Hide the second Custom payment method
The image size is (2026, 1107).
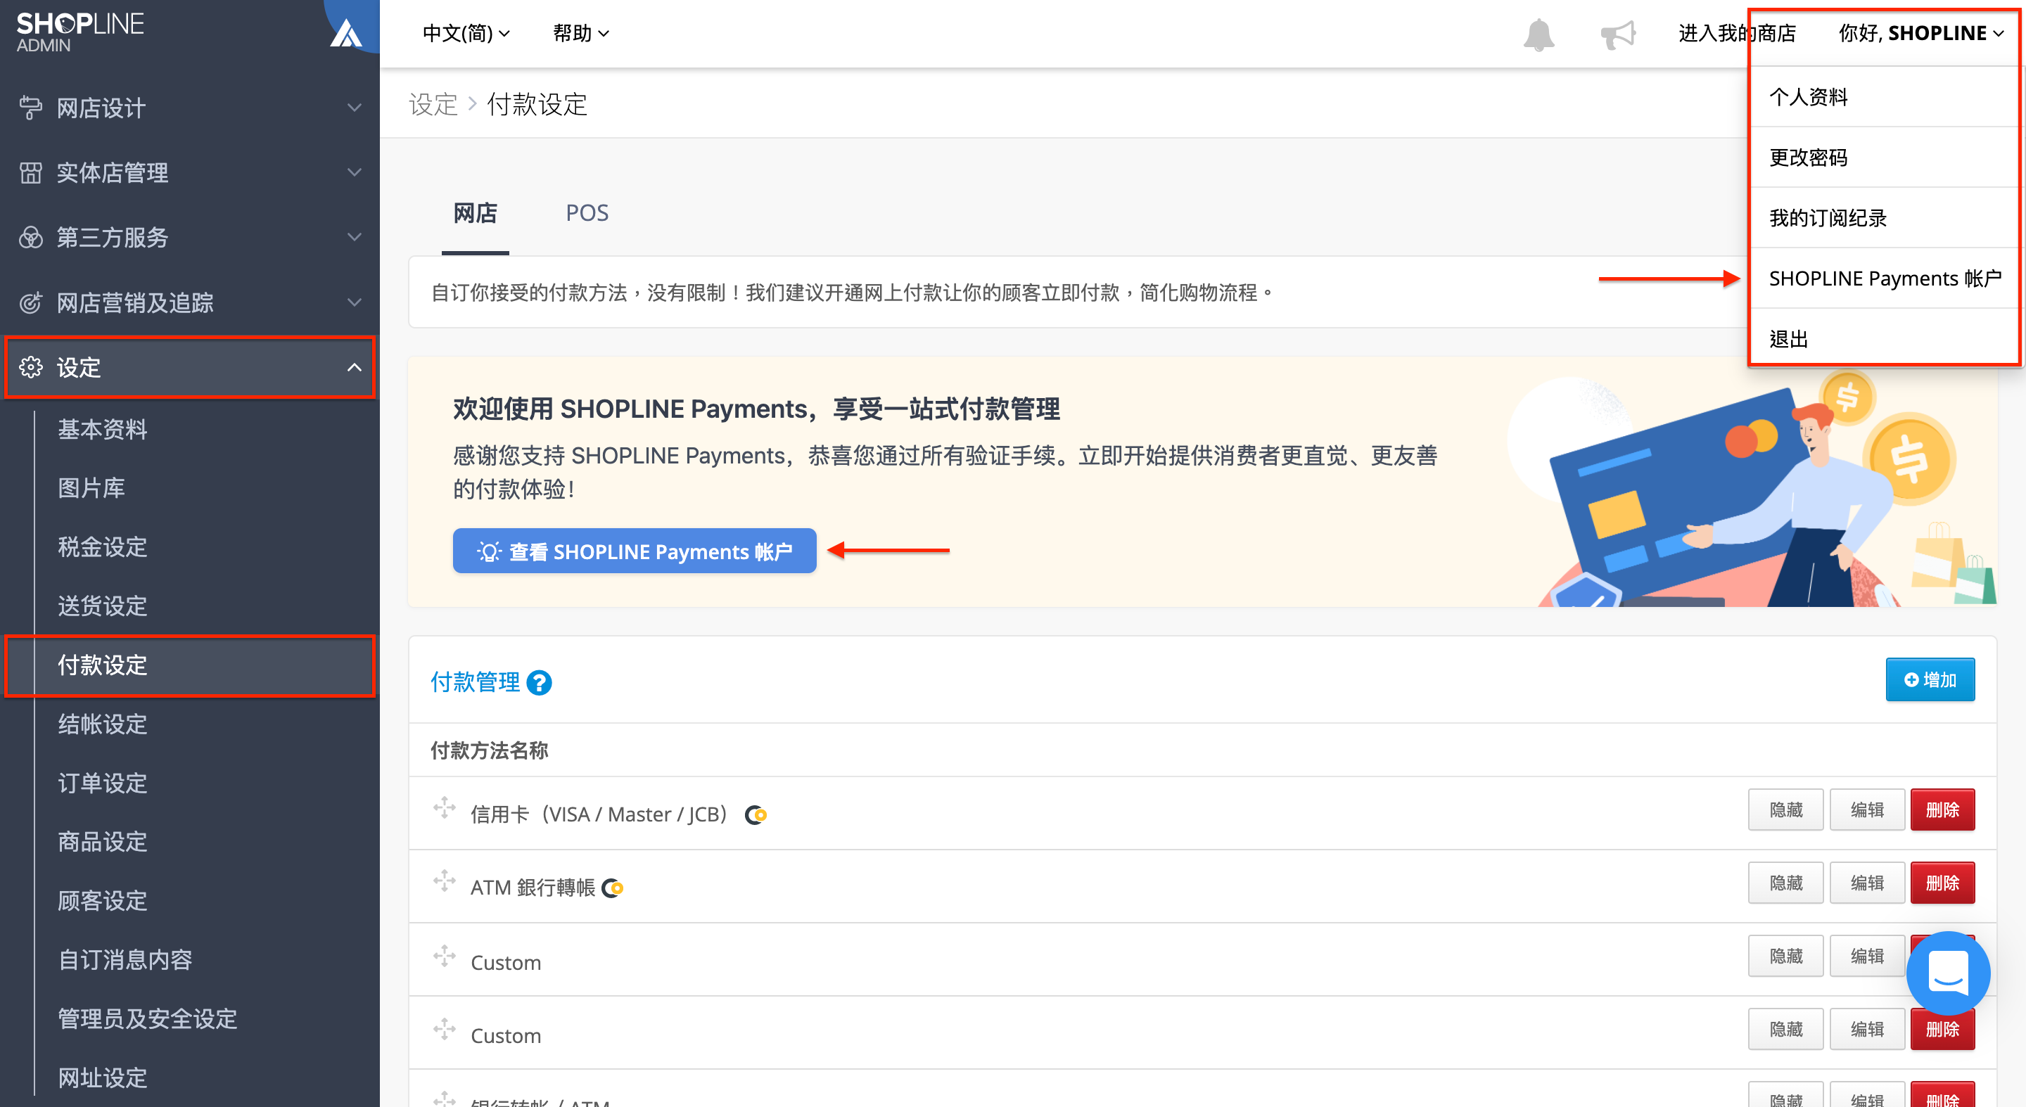tap(1785, 1029)
